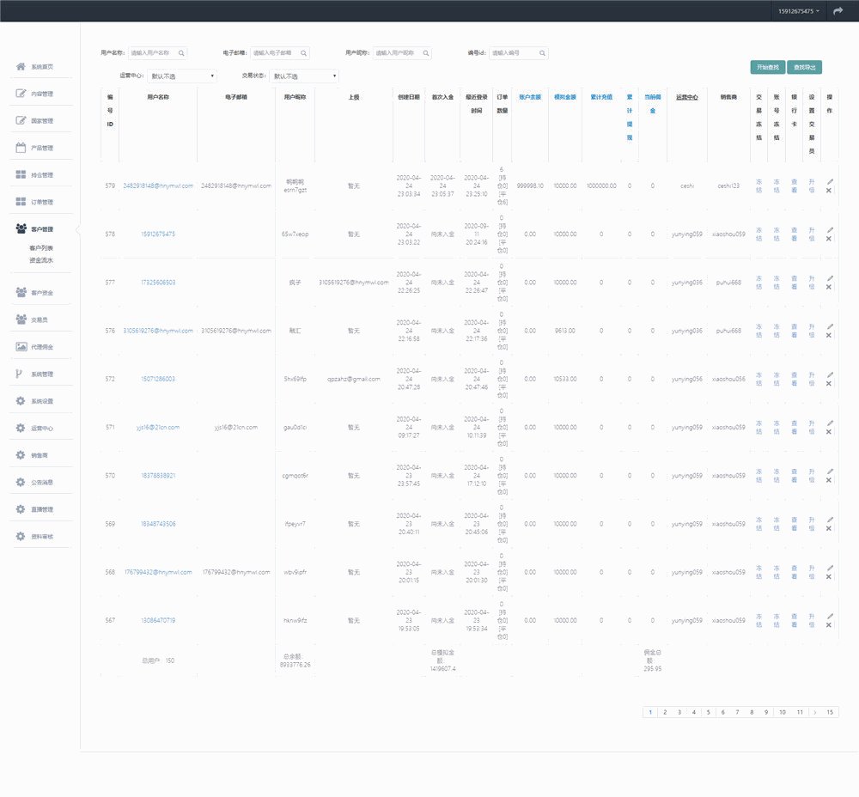Screen dimensions: 859x797
Task: Click the picture icon for 代理佣金
Action: tap(21, 347)
